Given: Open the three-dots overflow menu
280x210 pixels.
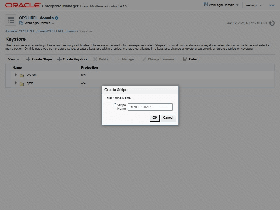Looking at the screenshot, I should (272, 5).
